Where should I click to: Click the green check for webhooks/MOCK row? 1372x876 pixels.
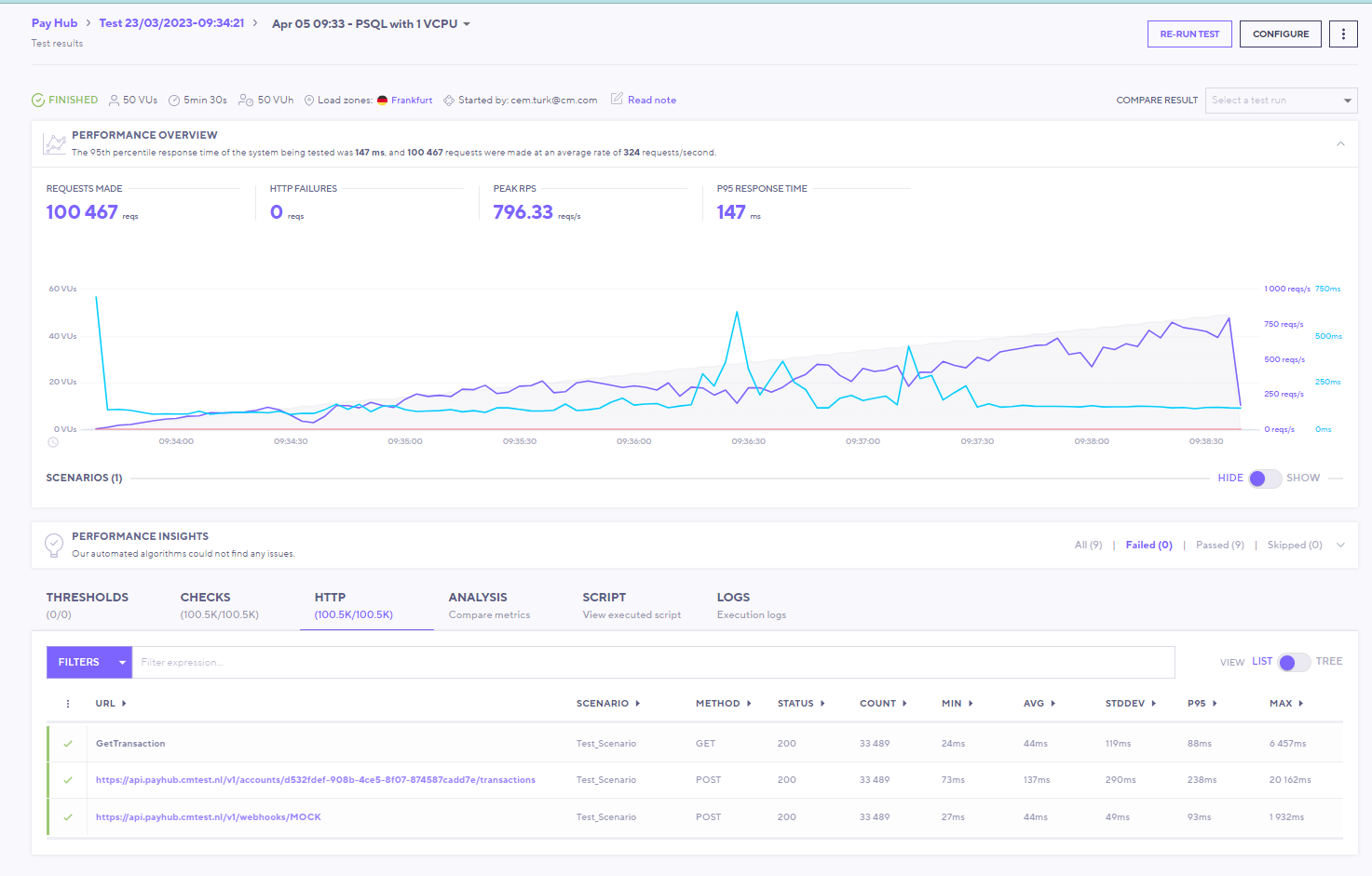click(x=68, y=817)
